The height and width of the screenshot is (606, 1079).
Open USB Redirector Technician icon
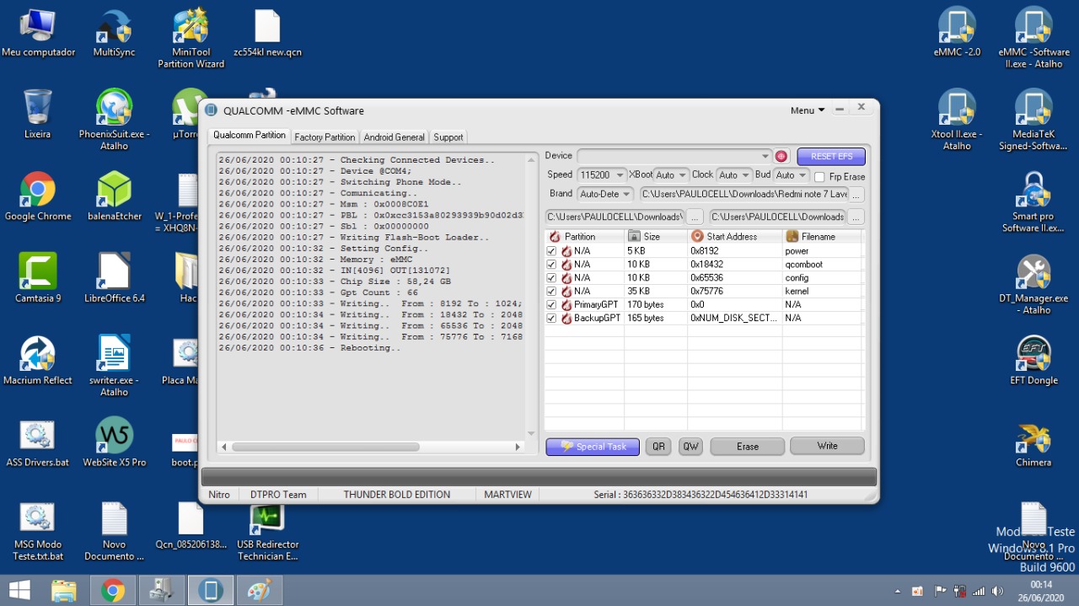coord(268,531)
